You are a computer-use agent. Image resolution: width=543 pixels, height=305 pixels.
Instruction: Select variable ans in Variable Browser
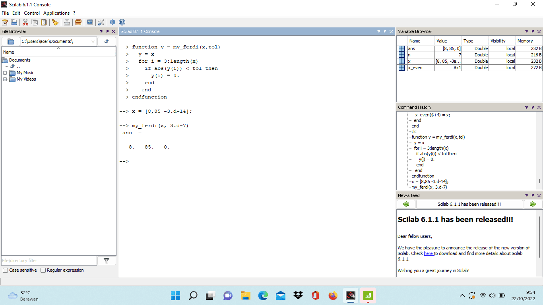click(470, 48)
